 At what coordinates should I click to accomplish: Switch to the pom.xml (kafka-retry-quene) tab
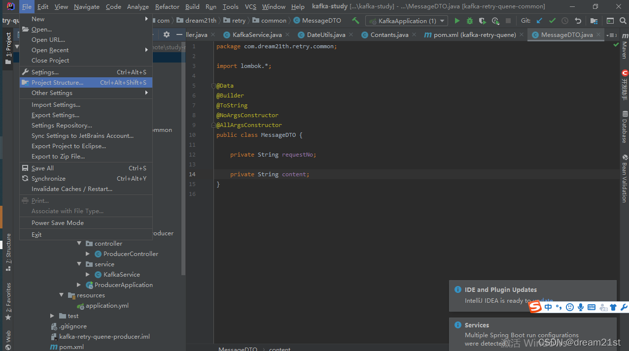click(x=475, y=35)
